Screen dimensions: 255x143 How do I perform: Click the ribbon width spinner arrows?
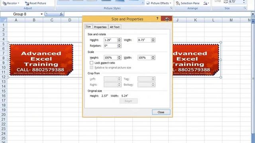pyautogui.click(x=244, y=2)
